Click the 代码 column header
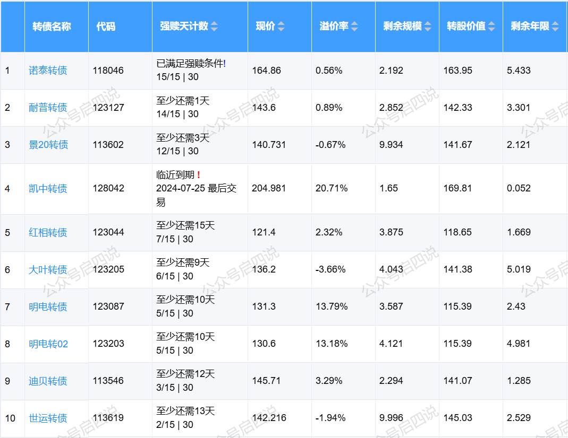 tap(106, 27)
